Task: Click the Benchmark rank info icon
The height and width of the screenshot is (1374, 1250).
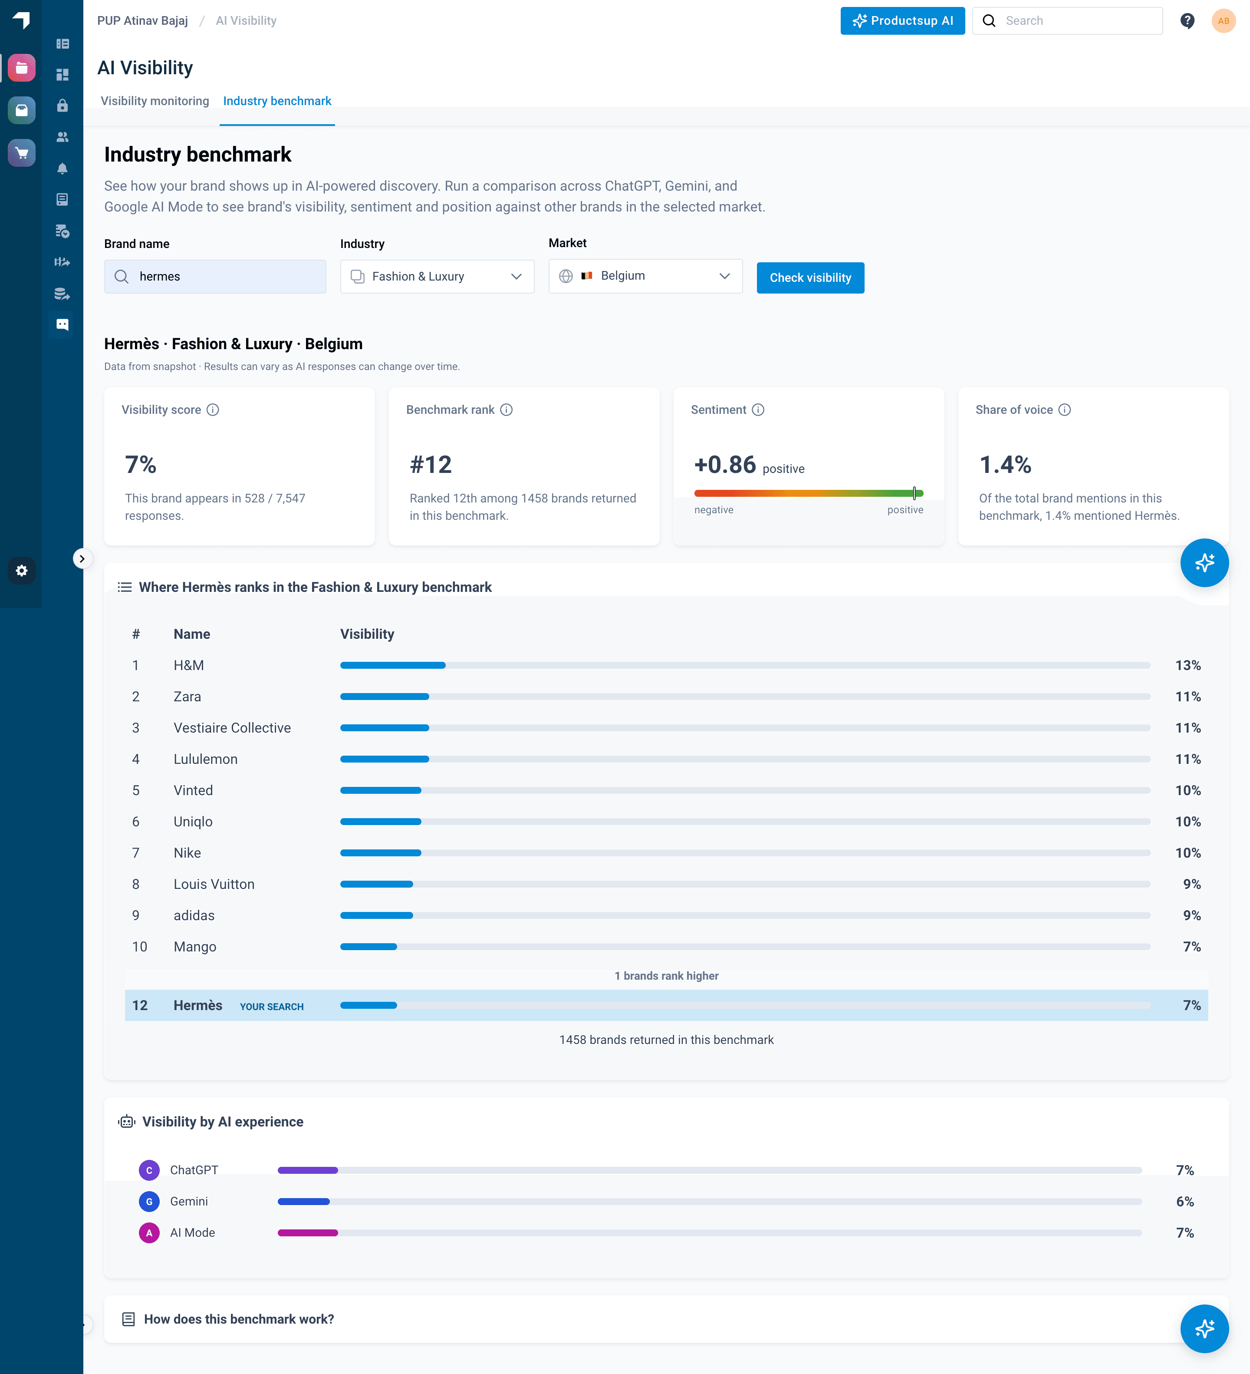Action: click(506, 410)
